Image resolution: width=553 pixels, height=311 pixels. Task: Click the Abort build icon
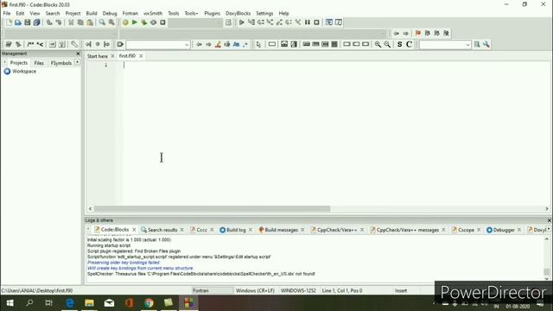coord(162,22)
